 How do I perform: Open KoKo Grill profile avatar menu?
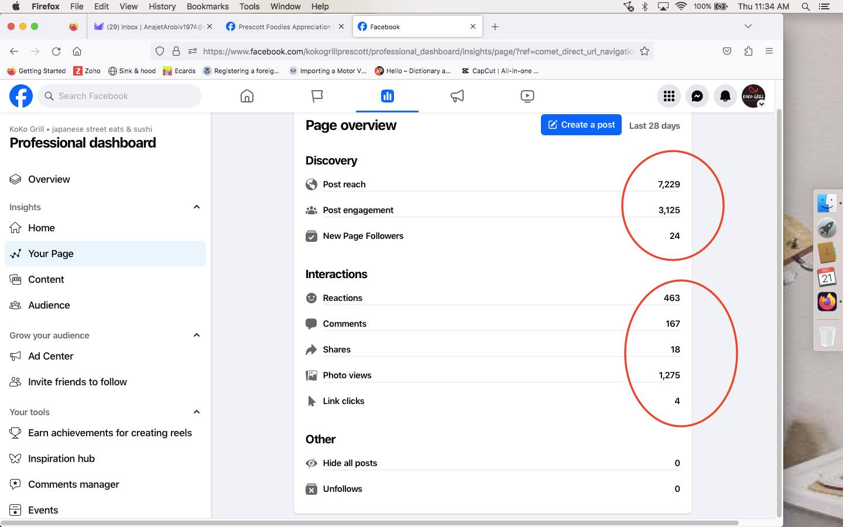(753, 96)
